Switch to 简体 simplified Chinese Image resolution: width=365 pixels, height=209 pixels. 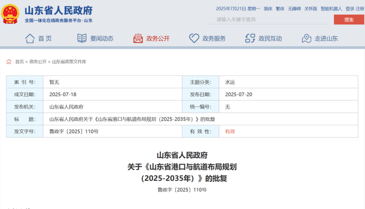pyautogui.click(x=268, y=9)
